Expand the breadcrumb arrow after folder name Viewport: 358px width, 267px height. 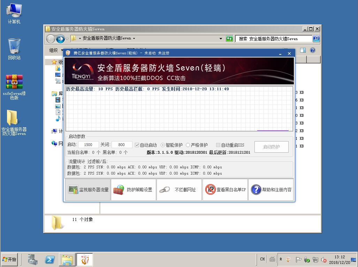134,38
